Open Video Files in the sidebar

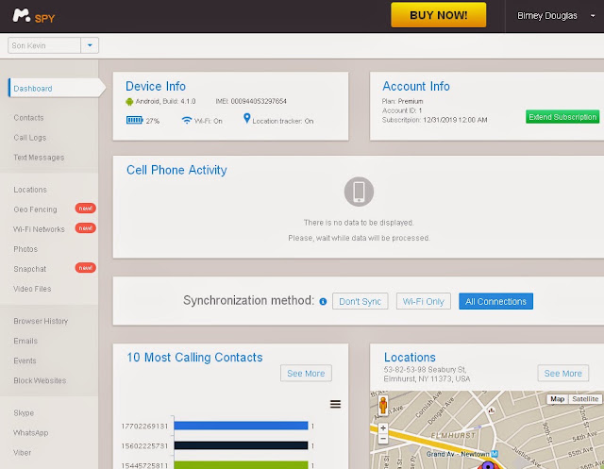[32, 289]
